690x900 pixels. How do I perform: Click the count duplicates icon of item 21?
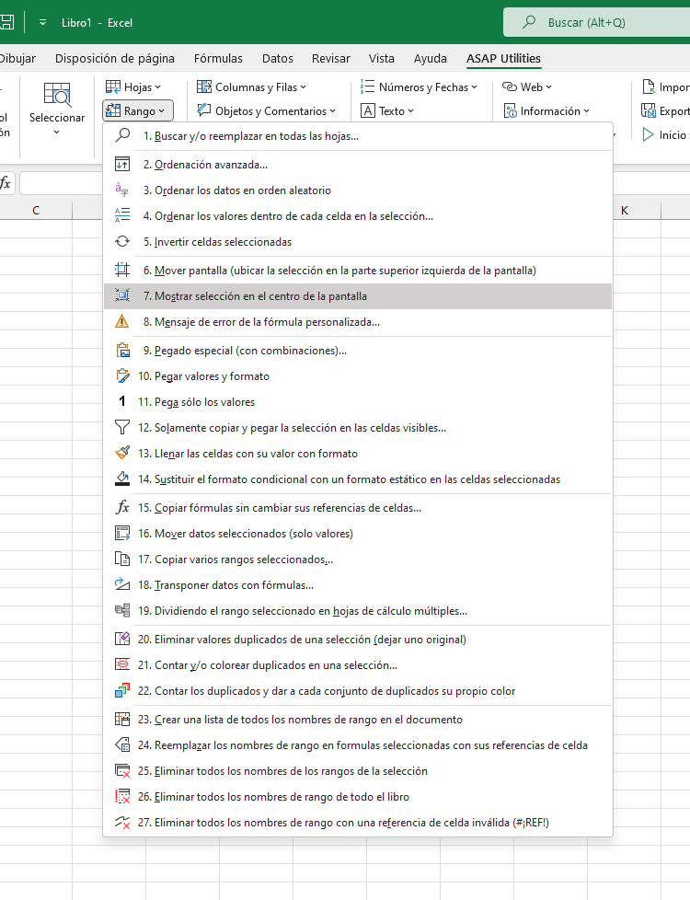click(122, 664)
